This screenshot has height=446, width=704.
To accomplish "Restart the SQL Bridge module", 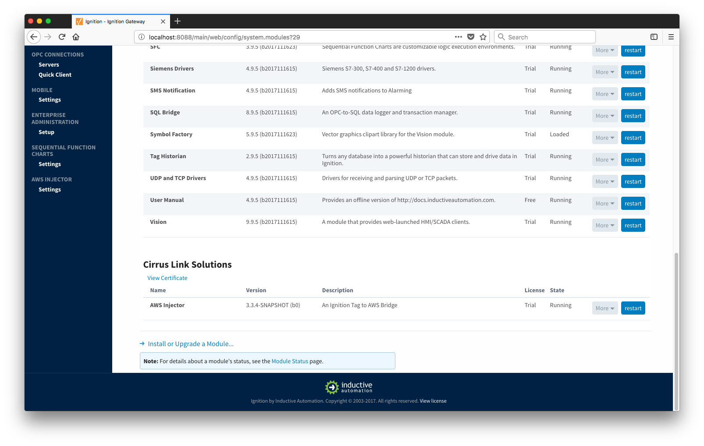I will [633, 116].
